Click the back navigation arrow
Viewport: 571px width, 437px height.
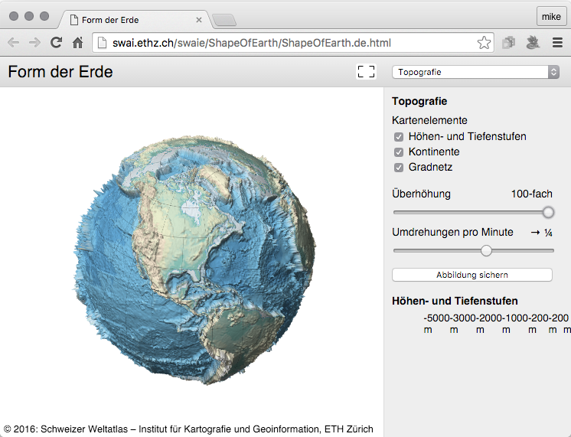point(13,43)
